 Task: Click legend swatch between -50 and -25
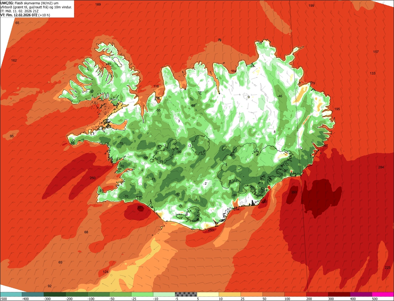pyautogui.click(x=120, y=294)
